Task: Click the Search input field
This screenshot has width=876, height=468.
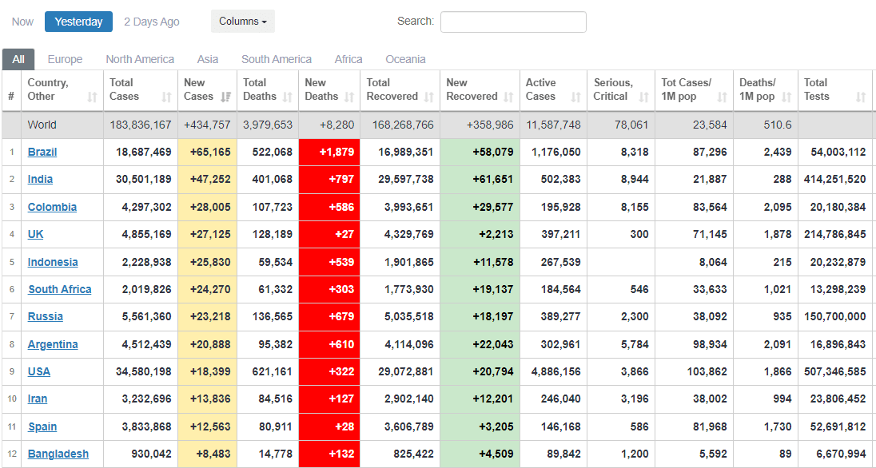Action: [x=513, y=22]
